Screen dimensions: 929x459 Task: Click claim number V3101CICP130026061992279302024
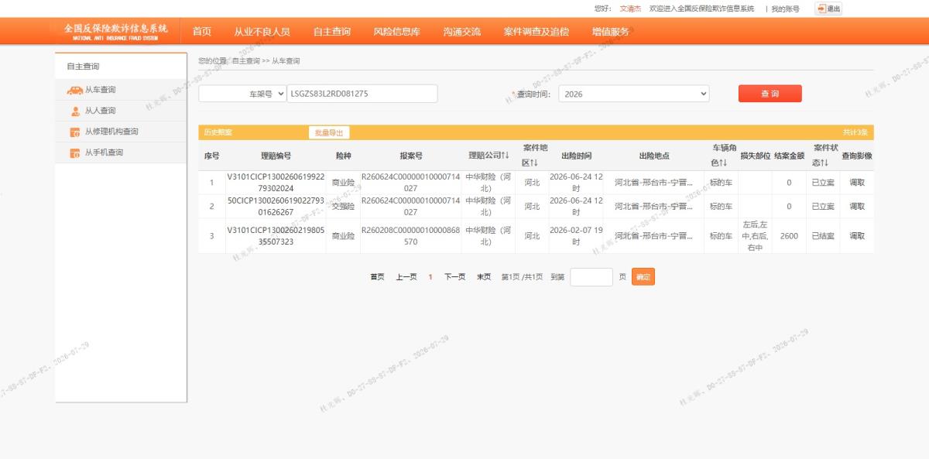point(276,183)
